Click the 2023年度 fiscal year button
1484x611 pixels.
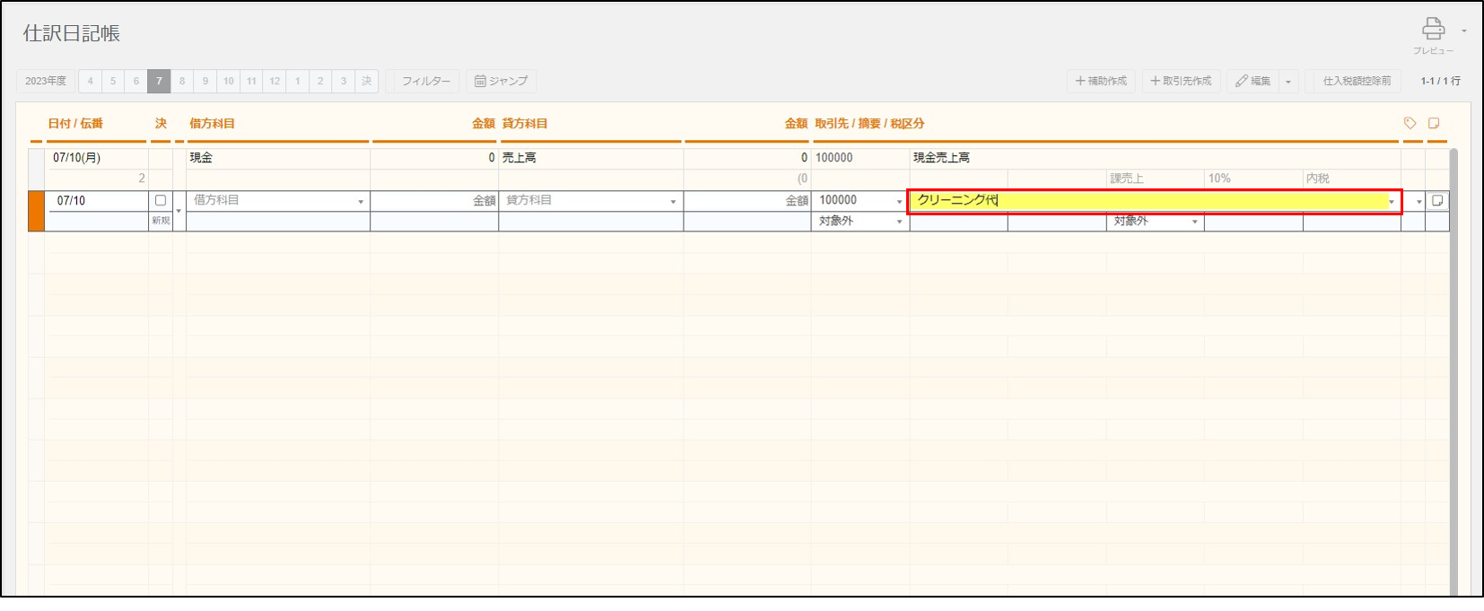click(46, 81)
